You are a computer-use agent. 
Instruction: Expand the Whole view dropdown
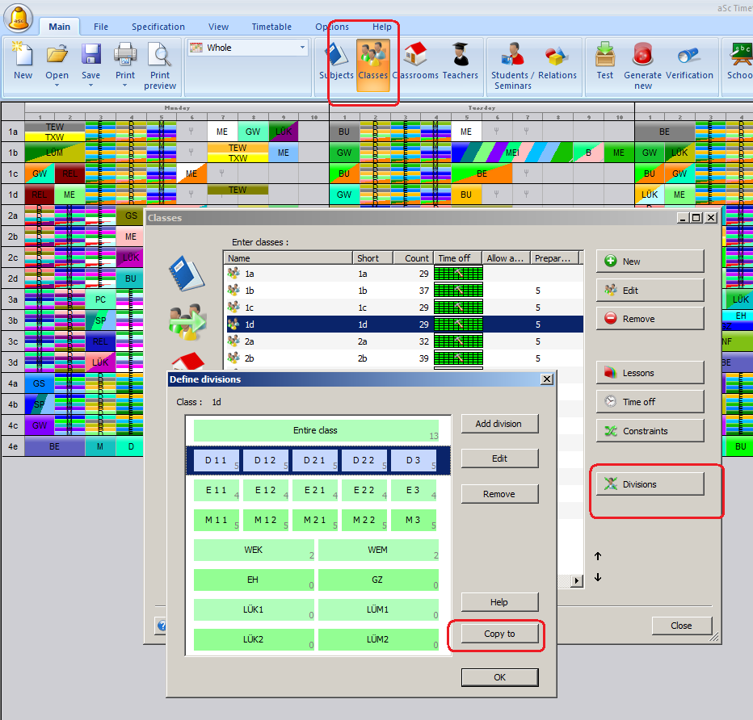[303, 48]
